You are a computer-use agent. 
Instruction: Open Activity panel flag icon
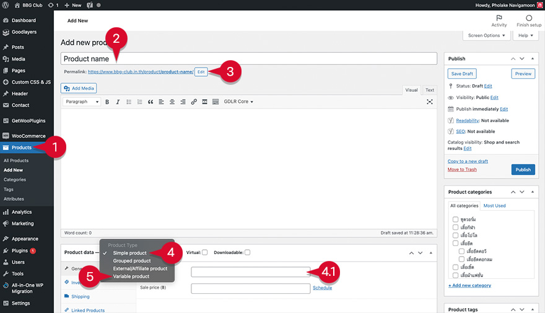(499, 18)
